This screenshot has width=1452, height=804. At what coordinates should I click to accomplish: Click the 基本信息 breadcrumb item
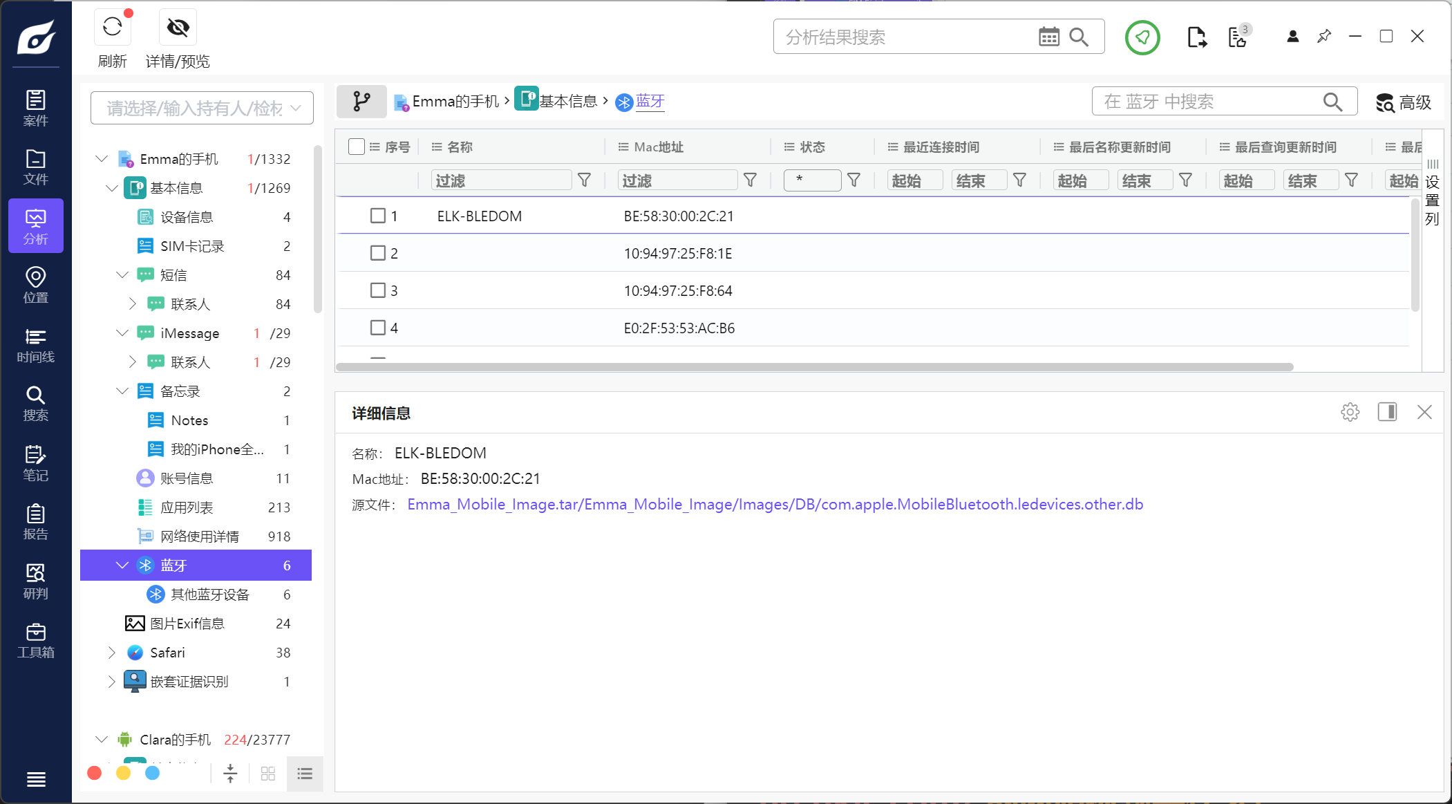click(567, 102)
